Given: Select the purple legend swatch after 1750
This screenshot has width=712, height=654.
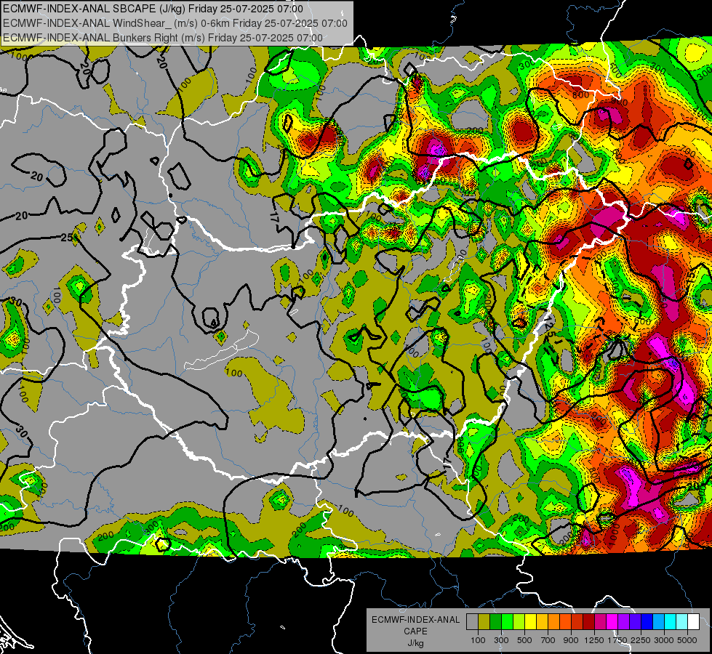Looking at the screenshot, I should (623, 622).
